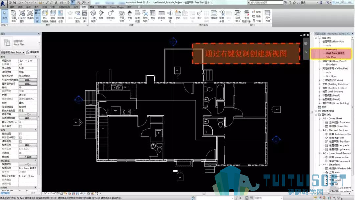The image size is (355, 200).
Task: Click the 3D View (三维视图) house icon
Action: pyautogui.click(x=93, y=16)
